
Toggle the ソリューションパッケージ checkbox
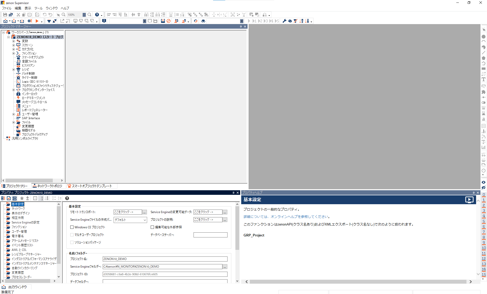pos(72,243)
